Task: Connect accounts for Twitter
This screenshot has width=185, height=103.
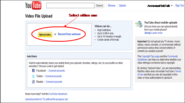Action: pos(53,76)
